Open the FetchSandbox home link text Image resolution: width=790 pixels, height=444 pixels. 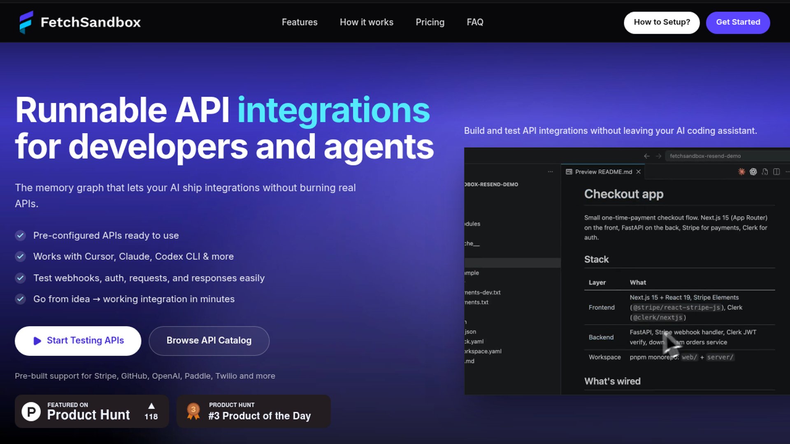coord(91,22)
